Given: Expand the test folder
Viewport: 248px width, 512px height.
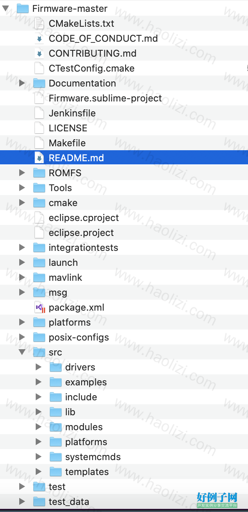Looking at the screenshot, I should coord(22,487).
